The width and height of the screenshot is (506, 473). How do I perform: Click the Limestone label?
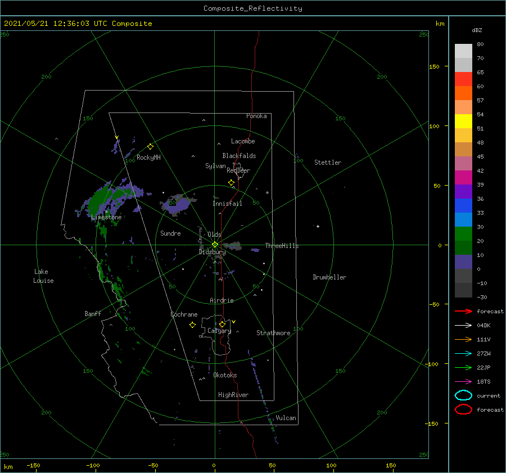pos(106,217)
